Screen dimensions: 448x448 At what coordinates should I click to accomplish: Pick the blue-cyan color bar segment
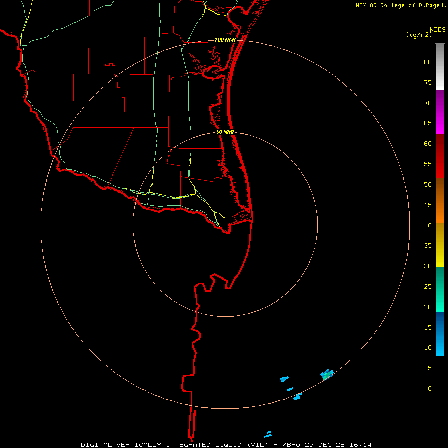(440, 334)
